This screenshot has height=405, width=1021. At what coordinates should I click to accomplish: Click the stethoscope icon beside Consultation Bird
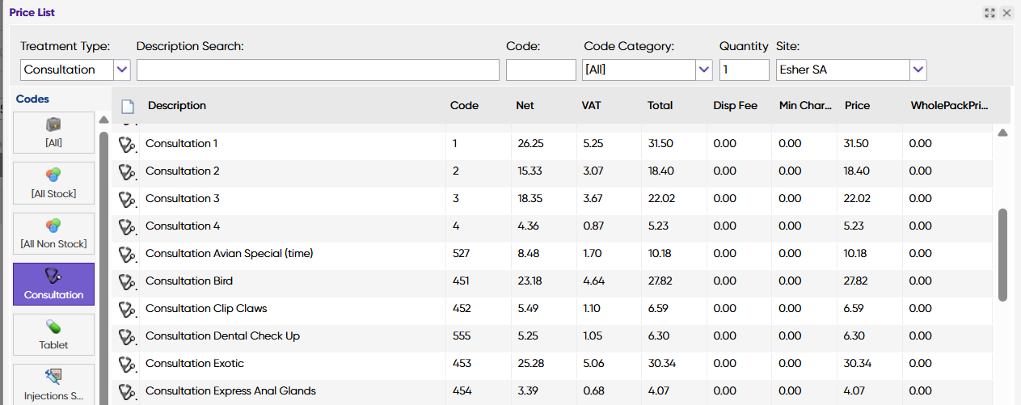tap(126, 282)
